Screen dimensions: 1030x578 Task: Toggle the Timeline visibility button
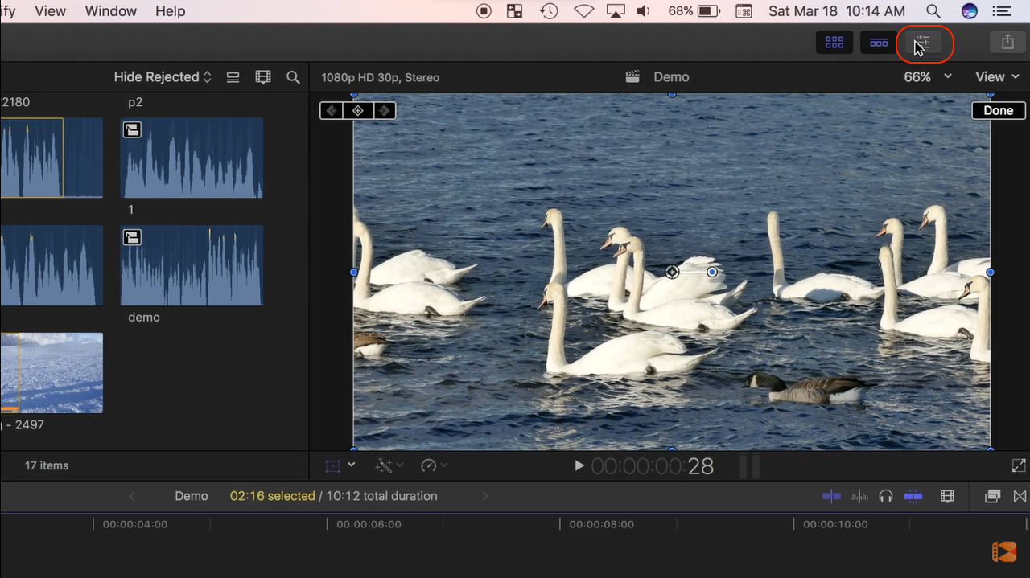[878, 43]
